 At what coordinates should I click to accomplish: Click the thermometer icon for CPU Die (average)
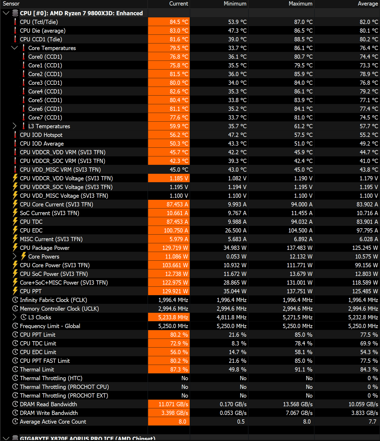coord(15,31)
